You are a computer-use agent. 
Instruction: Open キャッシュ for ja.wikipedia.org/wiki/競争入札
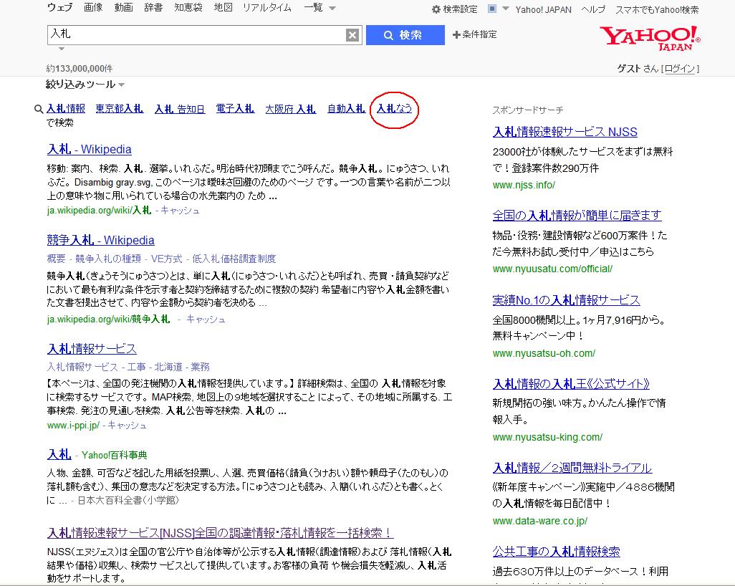206,320
